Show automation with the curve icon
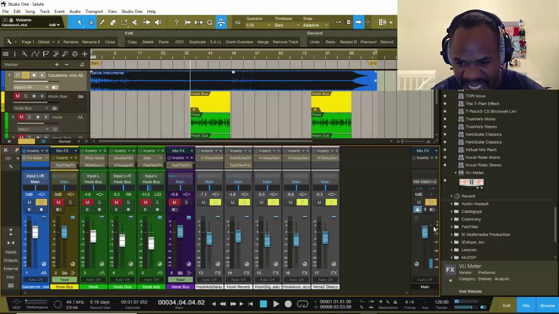The width and height of the screenshot is (559, 314). tap(35, 54)
